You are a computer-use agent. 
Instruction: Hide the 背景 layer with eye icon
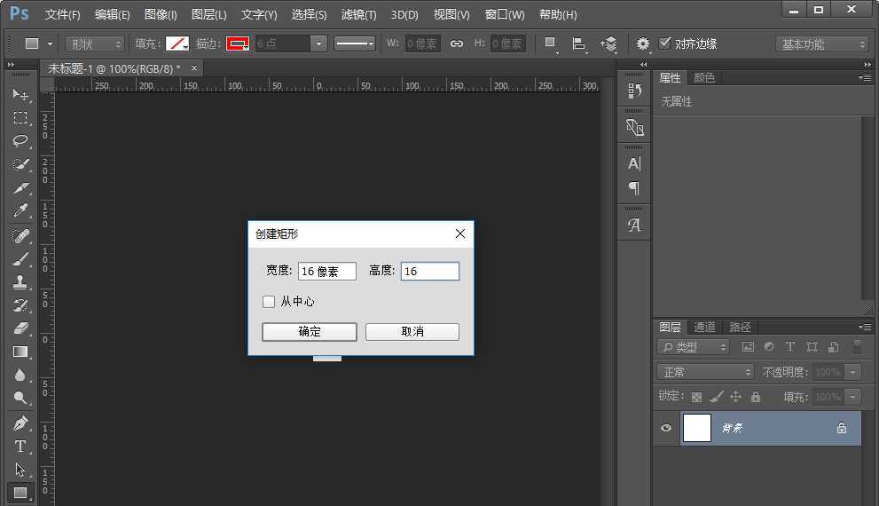pyautogui.click(x=666, y=429)
